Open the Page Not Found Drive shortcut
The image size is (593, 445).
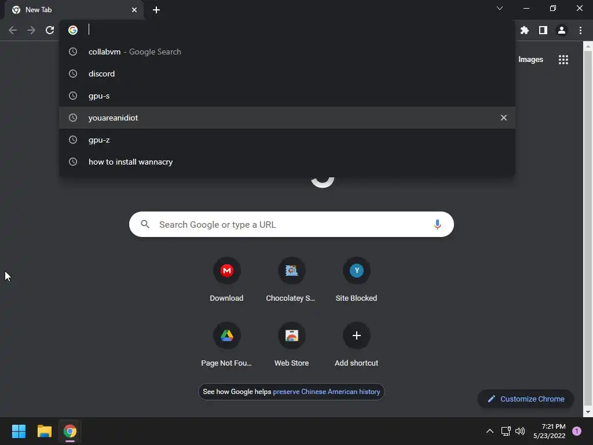tap(226, 345)
